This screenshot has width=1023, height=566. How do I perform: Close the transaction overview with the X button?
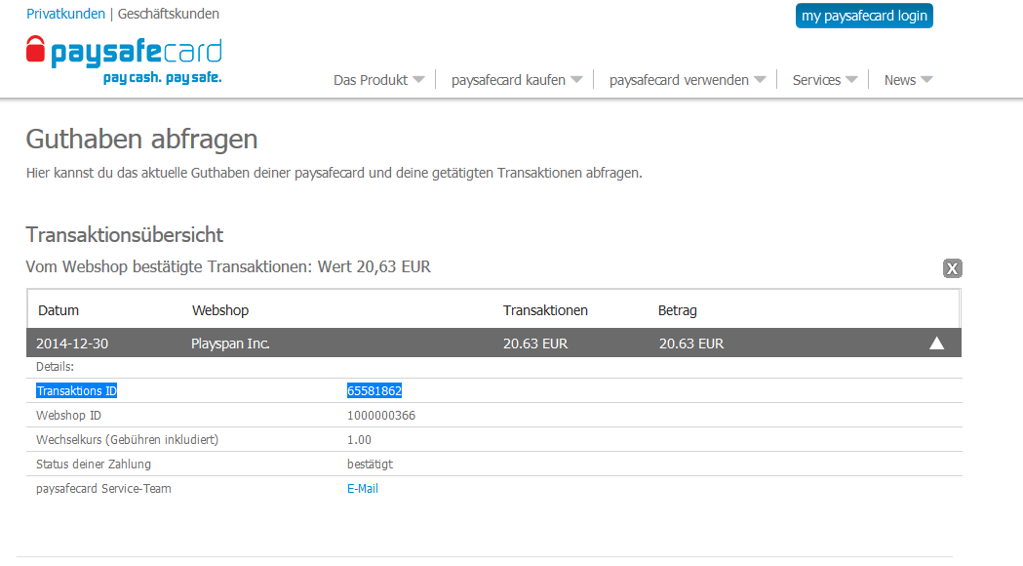[952, 269]
